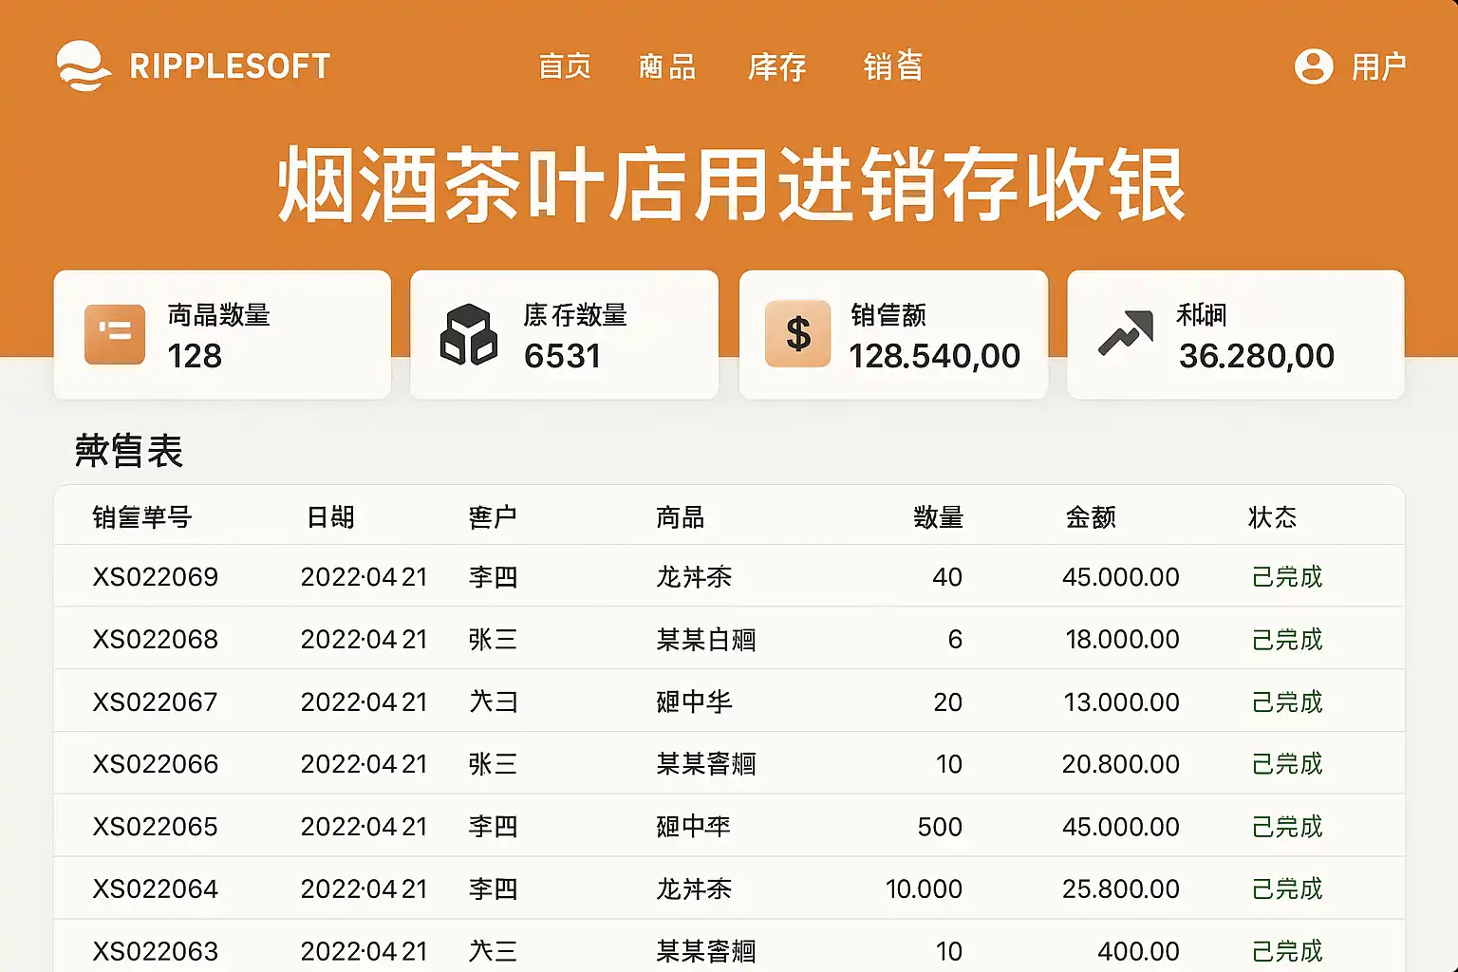Click the 烟酒茶叶店用进销存收银 page title
This screenshot has height=972, width=1458.
731,185
